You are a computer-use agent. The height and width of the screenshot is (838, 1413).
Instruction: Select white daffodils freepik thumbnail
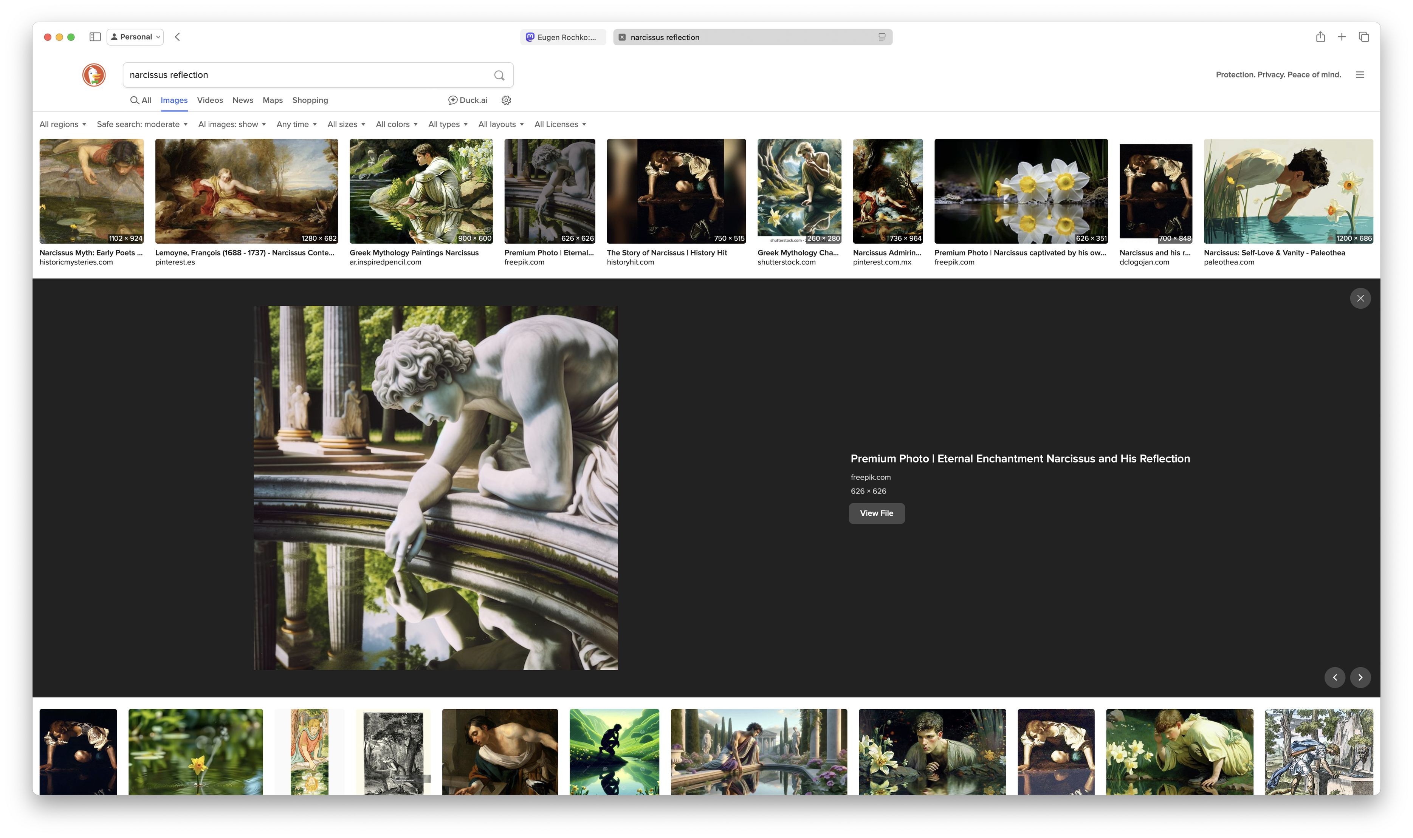(1020, 191)
